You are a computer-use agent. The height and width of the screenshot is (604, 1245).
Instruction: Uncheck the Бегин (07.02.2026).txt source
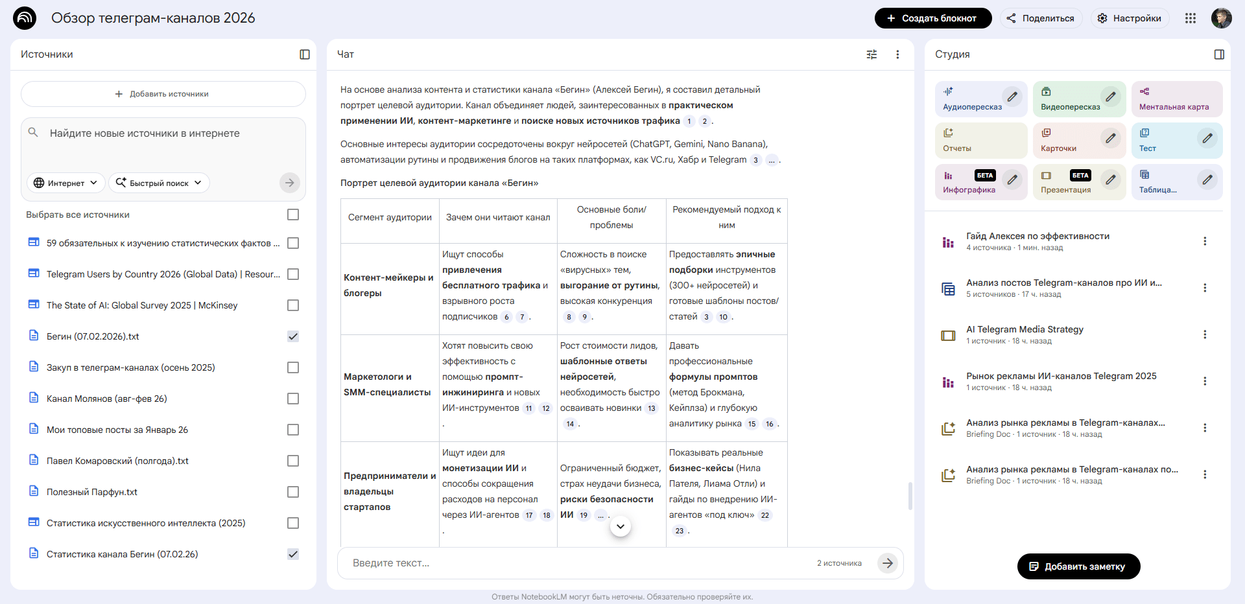[293, 336]
